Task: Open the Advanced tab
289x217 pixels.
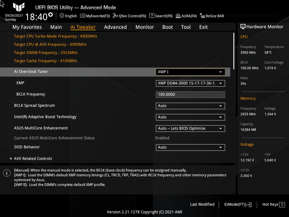Action: [115, 27]
